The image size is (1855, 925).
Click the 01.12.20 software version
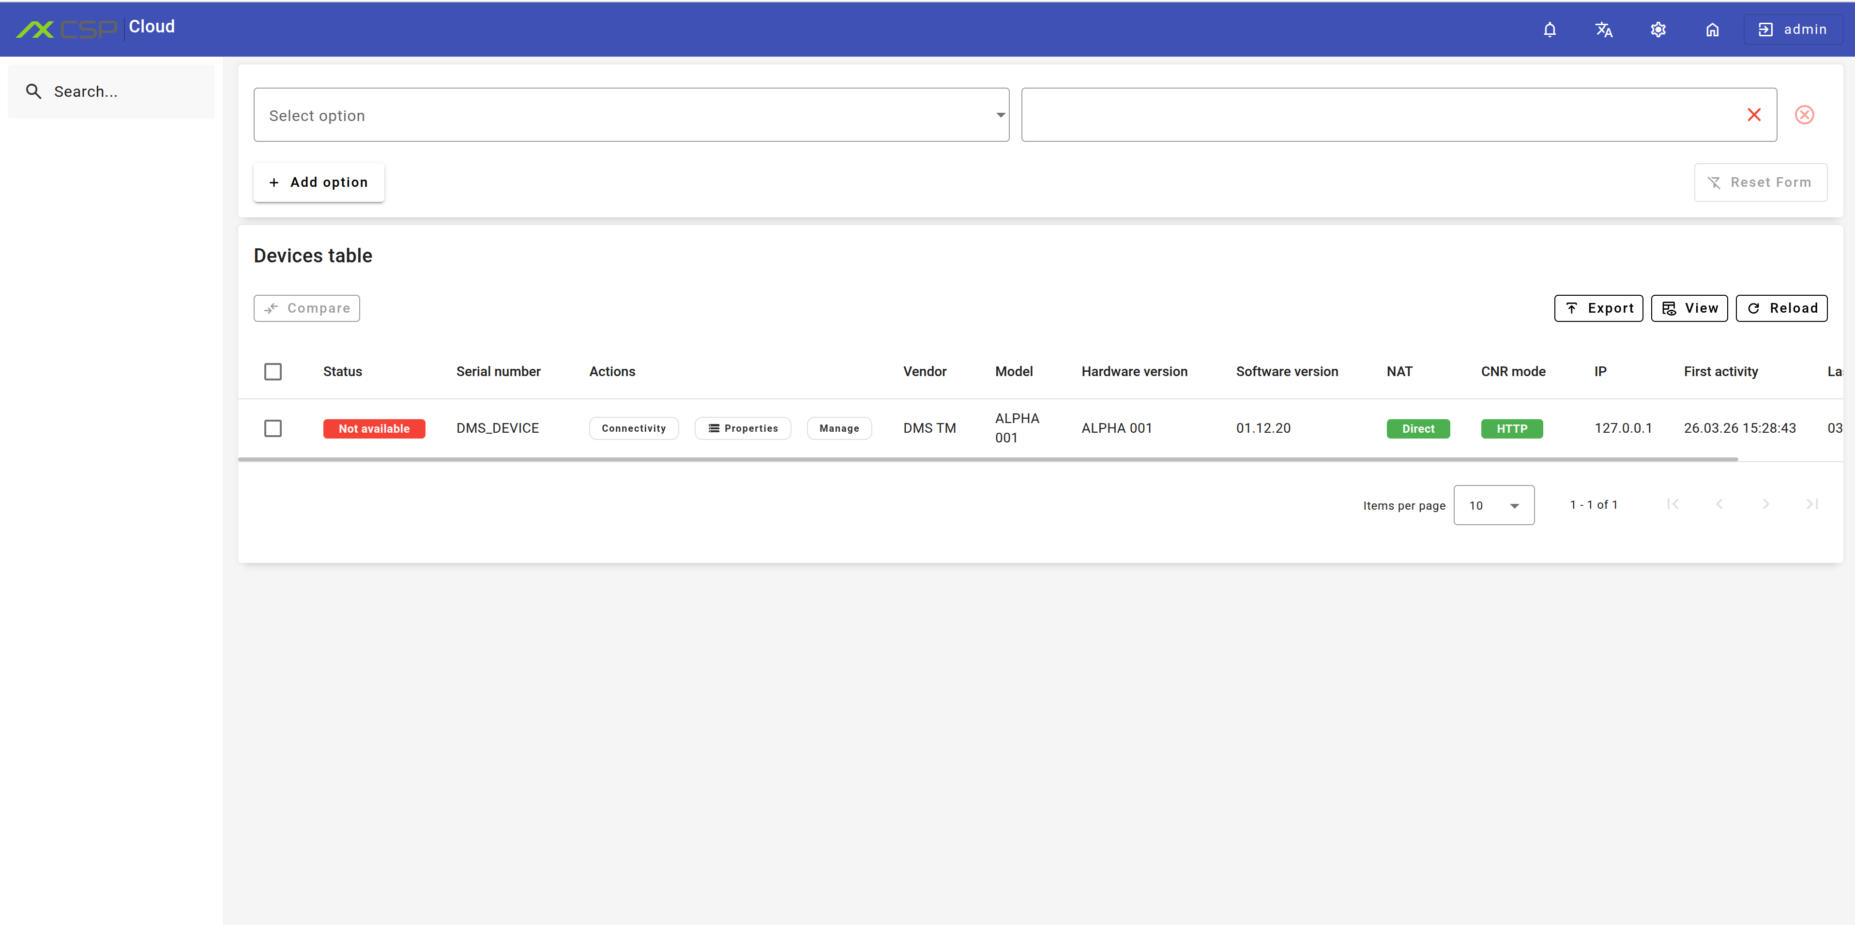1263,428
